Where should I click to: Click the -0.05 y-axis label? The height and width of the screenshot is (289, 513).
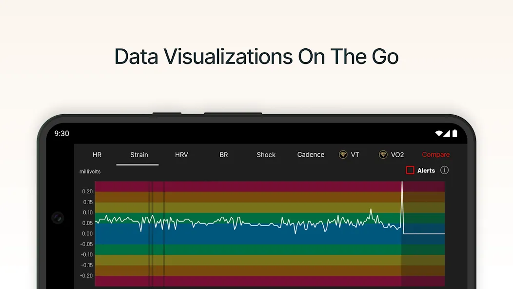point(86,244)
